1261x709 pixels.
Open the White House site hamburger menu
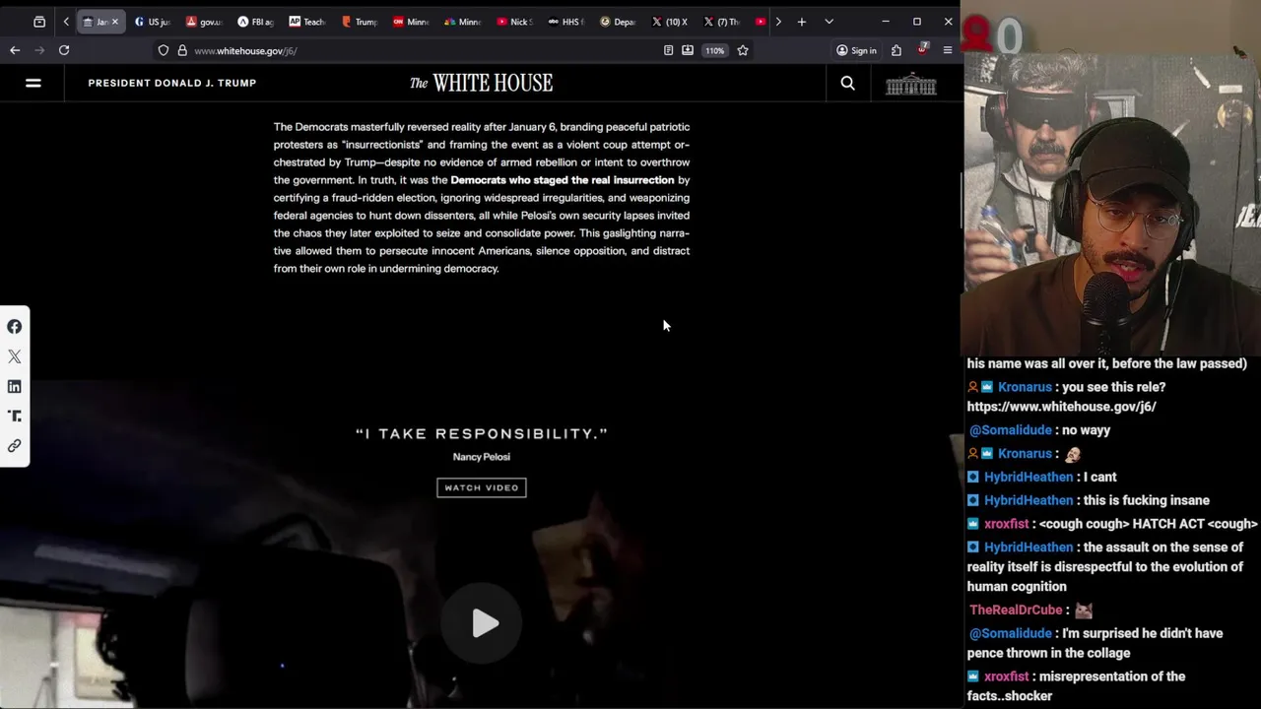(33, 84)
